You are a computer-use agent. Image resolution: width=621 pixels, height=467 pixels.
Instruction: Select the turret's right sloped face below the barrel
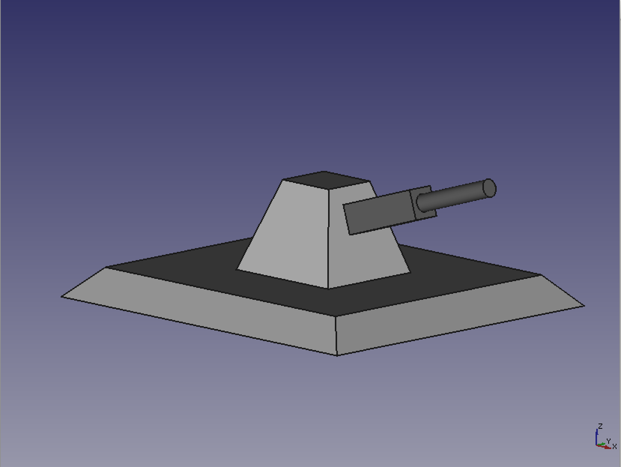367,255
